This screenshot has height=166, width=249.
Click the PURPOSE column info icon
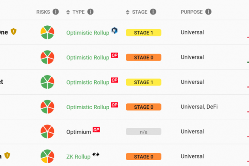tap(208, 12)
